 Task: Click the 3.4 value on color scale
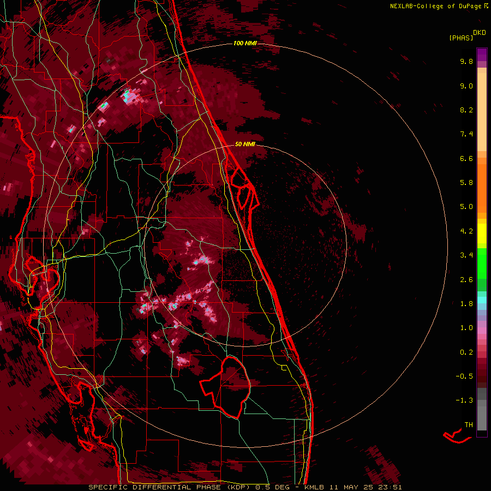pos(466,255)
